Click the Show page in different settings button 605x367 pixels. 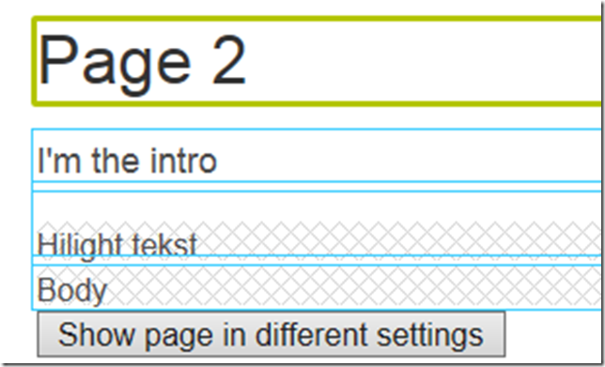pyautogui.click(x=271, y=334)
